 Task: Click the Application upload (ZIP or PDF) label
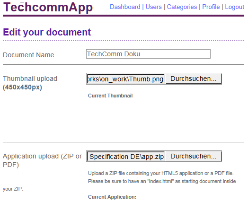(x=43, y=160)
